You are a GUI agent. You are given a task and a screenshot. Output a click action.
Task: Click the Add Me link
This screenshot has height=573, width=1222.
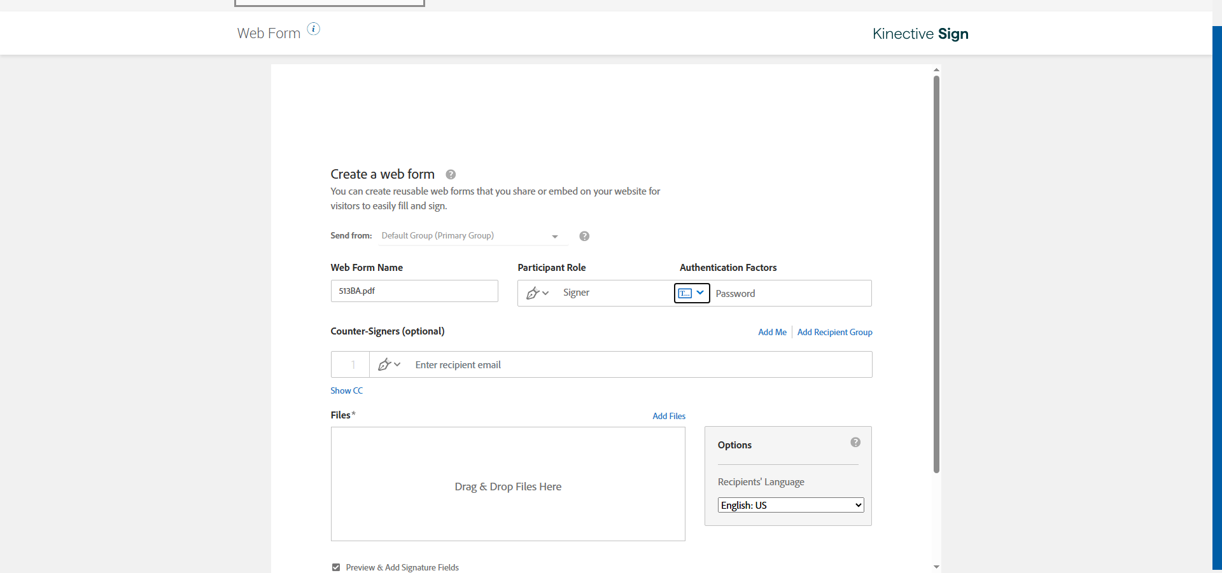click(x=772, y=332)
